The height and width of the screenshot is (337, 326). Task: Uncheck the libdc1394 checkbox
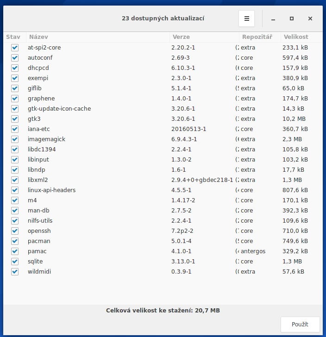pyautogui.click(x=15, y=150)
